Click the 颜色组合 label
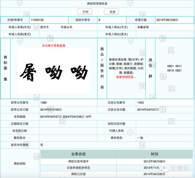 coord(20,138)
